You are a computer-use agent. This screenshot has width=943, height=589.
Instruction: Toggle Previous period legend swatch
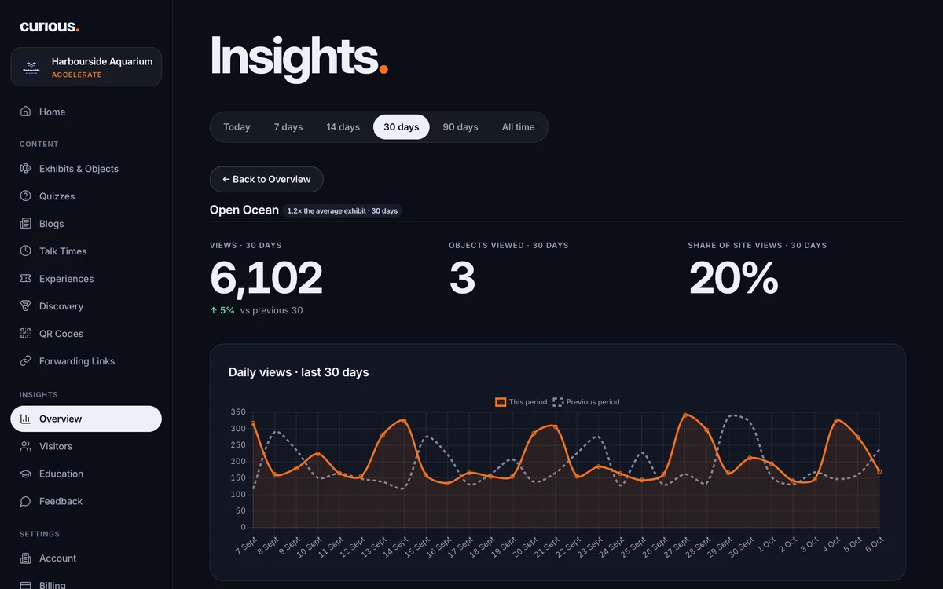click(x=558, y=402)
